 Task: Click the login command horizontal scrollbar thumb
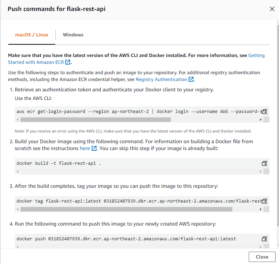(x=96, y=120)
